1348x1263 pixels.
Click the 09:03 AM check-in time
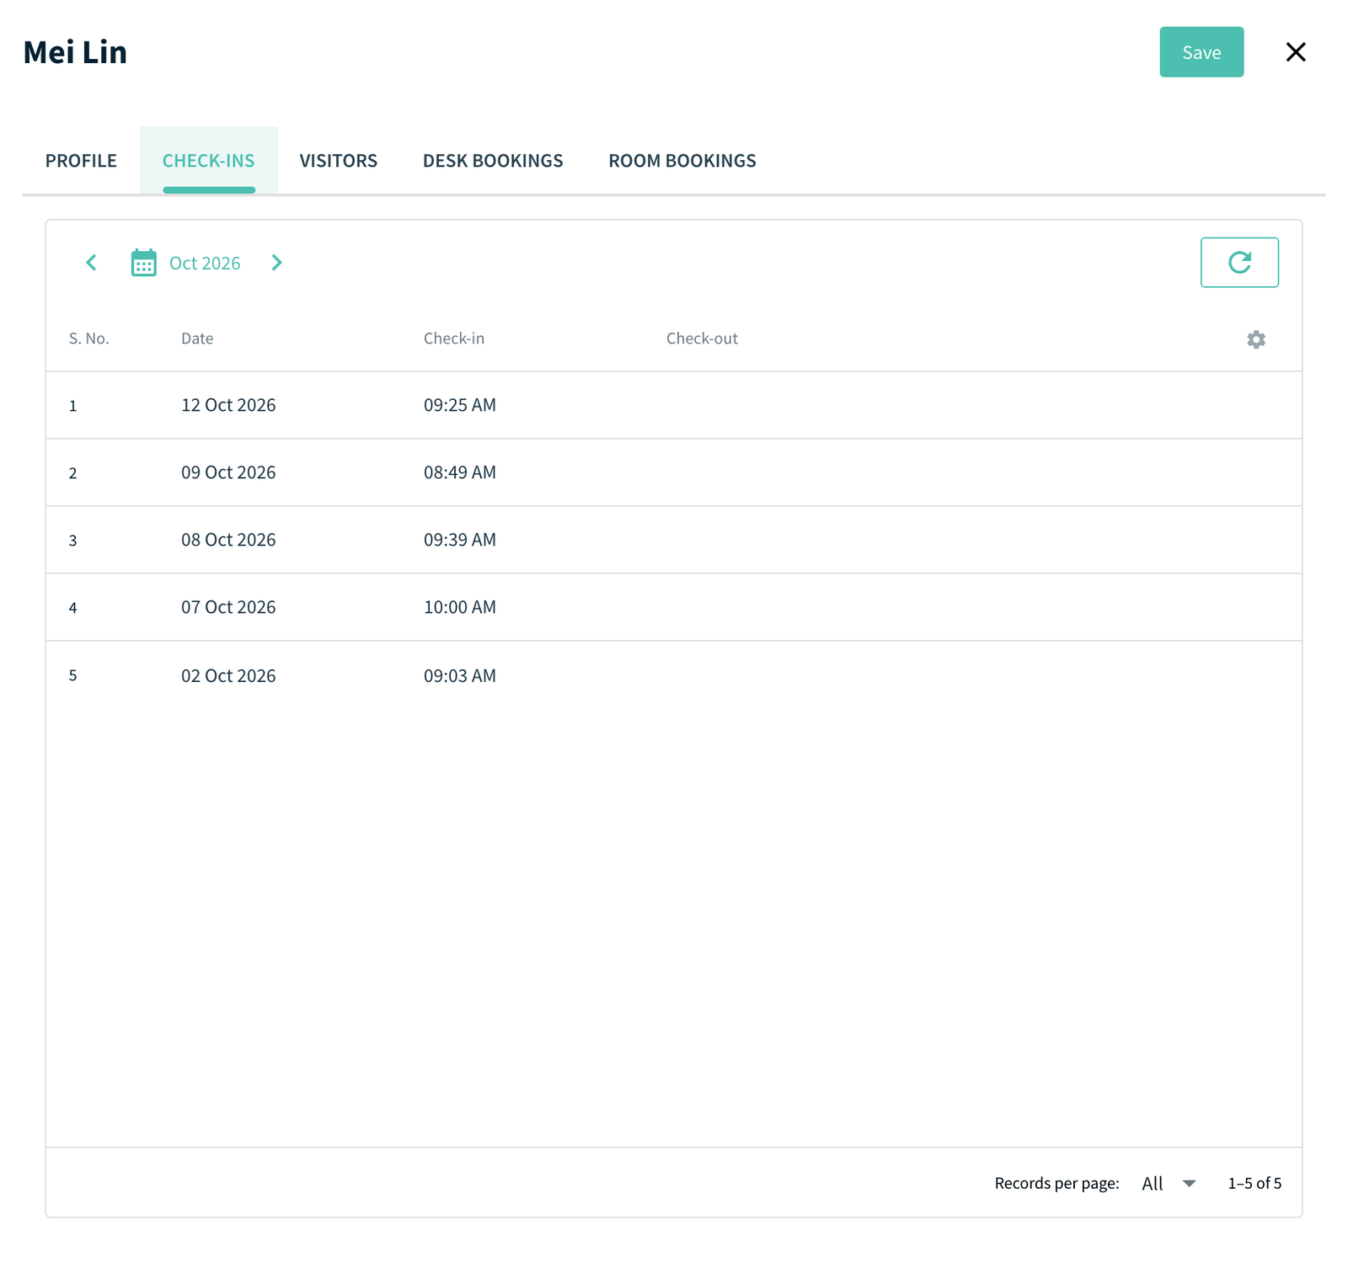coord(460,676)
